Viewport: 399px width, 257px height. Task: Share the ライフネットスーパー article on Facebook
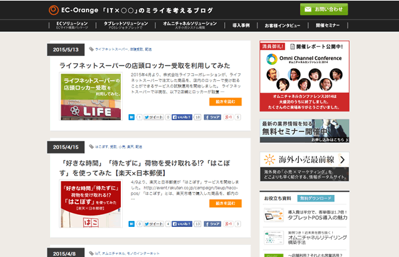212,117
